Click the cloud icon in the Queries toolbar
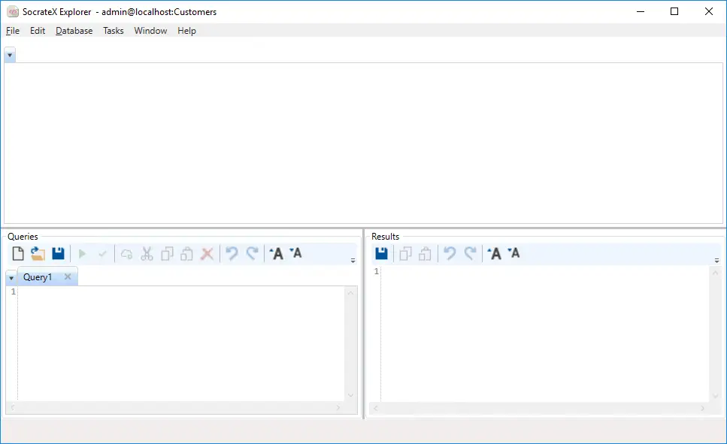This screenshot has height=444, width=727. (126, 253)
